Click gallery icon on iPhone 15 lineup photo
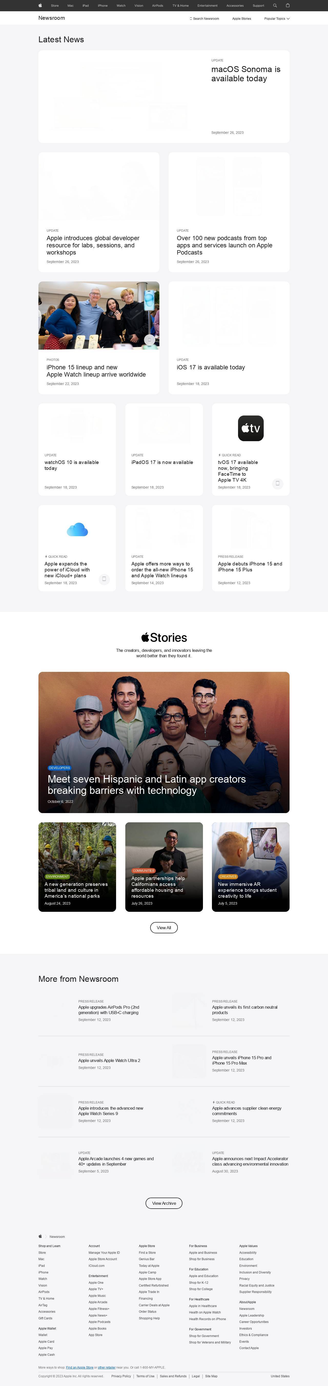Image resolution: width=328 pixels, height=1386 pixels. 149,339
